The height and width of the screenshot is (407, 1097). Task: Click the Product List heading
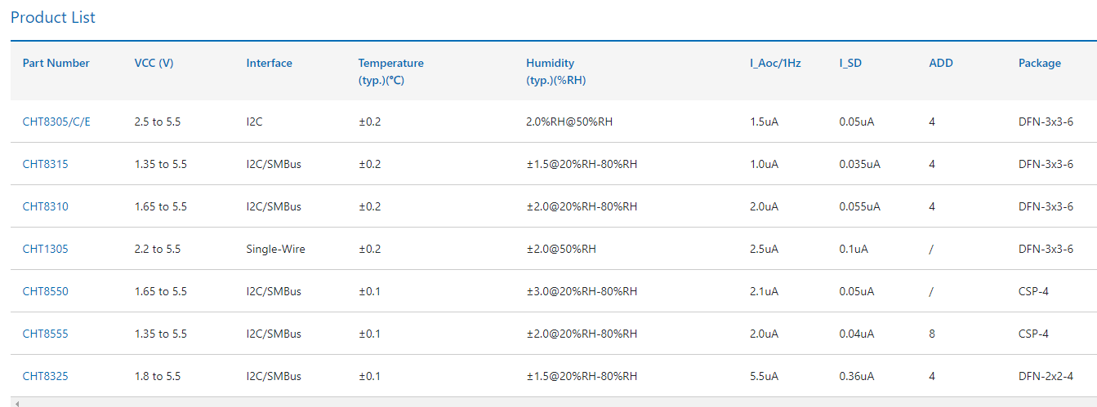[x=53, y=17]
